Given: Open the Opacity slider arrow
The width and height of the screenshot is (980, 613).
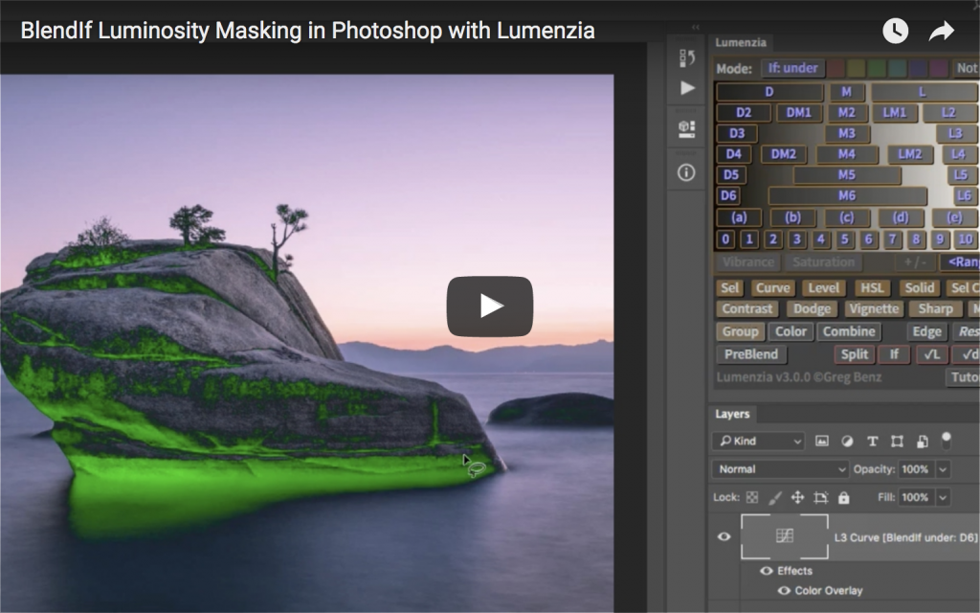Looking at the screenshot, I should pyautogui.click(x=943, y=469).
